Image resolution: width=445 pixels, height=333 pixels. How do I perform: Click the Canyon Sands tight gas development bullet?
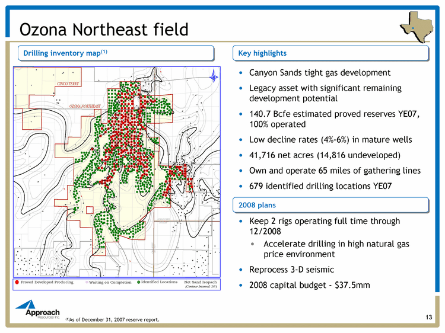tap(320, 72)
